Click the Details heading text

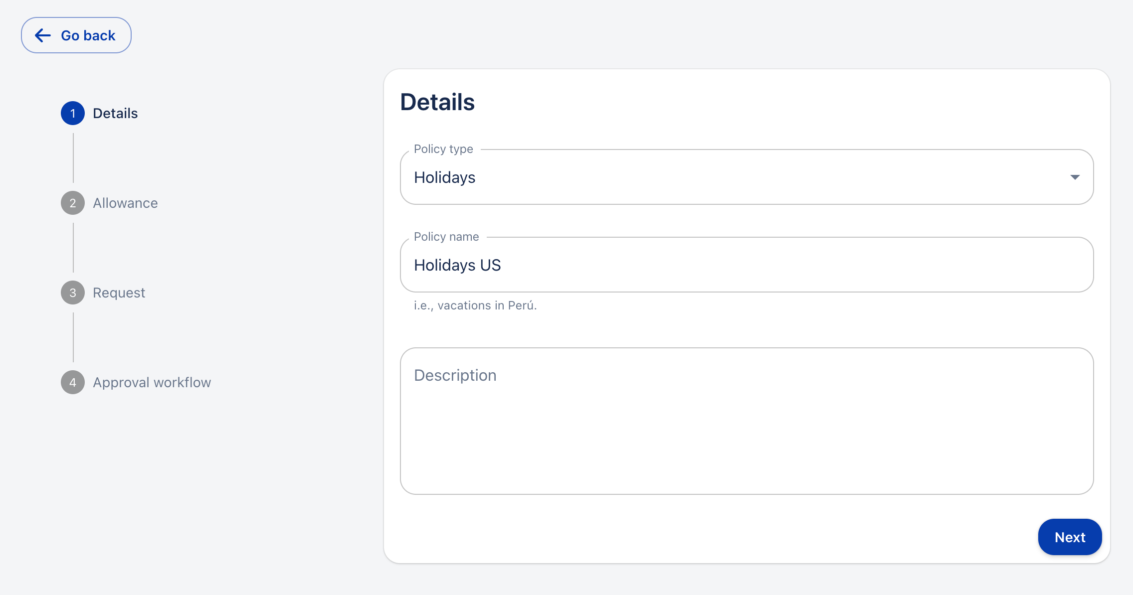click(437, 102)
